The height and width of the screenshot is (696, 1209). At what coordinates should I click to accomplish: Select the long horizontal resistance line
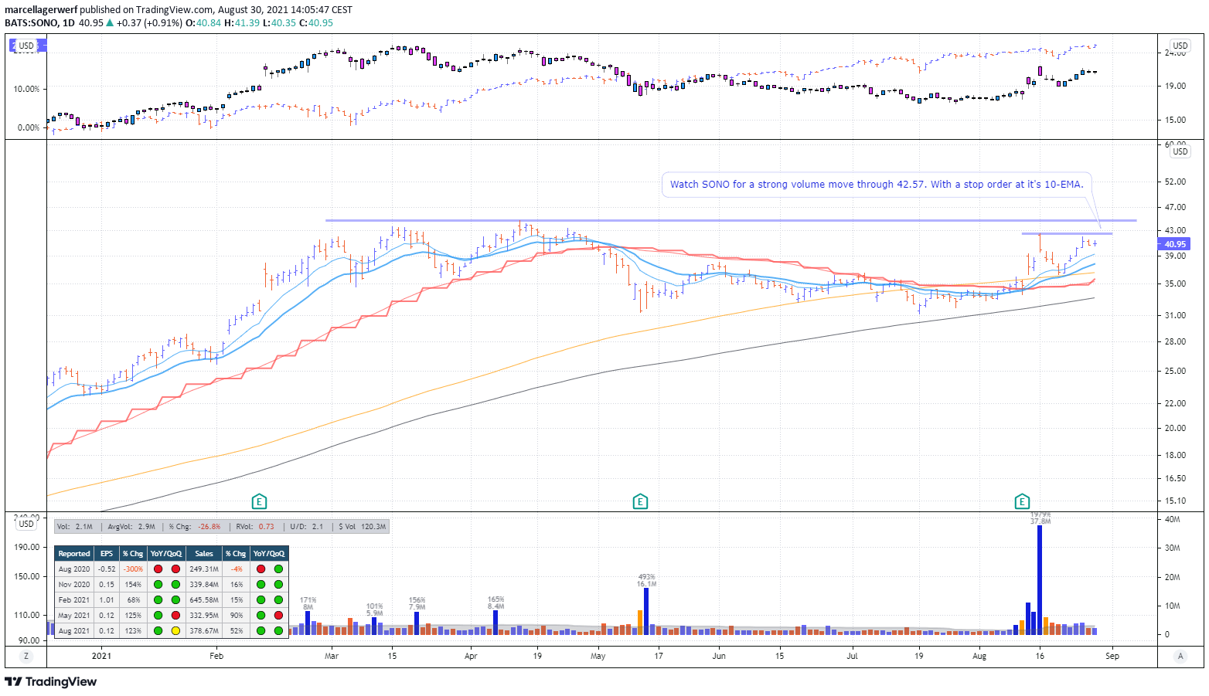pos(731,221)
